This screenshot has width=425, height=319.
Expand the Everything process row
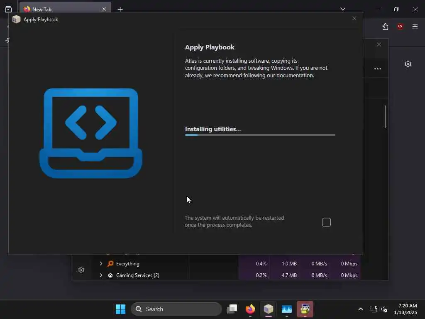[x=101, y=263]
